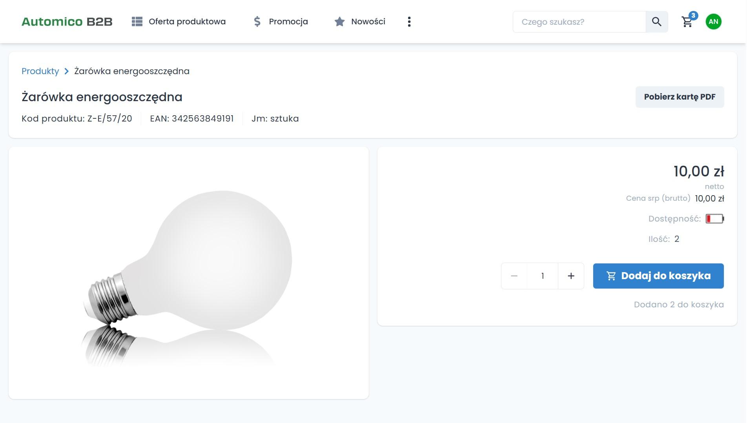Click the quantity number field
Screen dimensions: 747x423
pos(543,276)
